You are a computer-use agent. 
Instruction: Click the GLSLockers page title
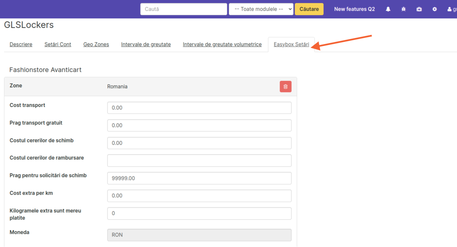point(29,25)
